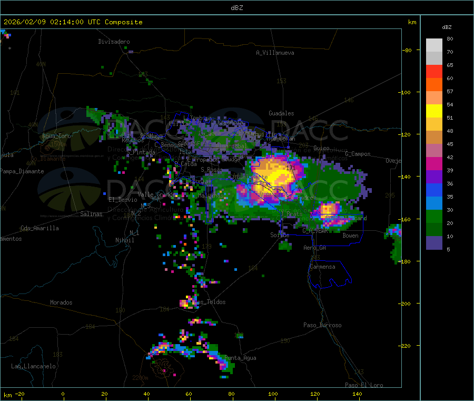The height and width of the screenshot is (401, 474).
Task: Click the red 65 dBZ legend swatch
Action: pos(434,71)
